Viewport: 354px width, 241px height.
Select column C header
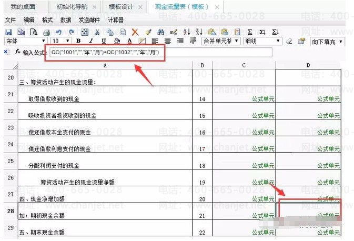pos(244,65)
